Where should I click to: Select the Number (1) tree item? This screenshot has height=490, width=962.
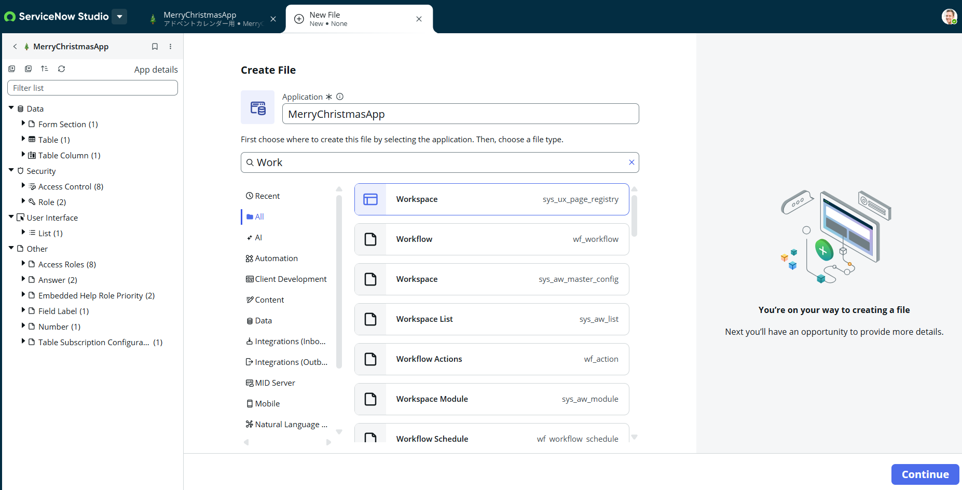coord(59,326)
